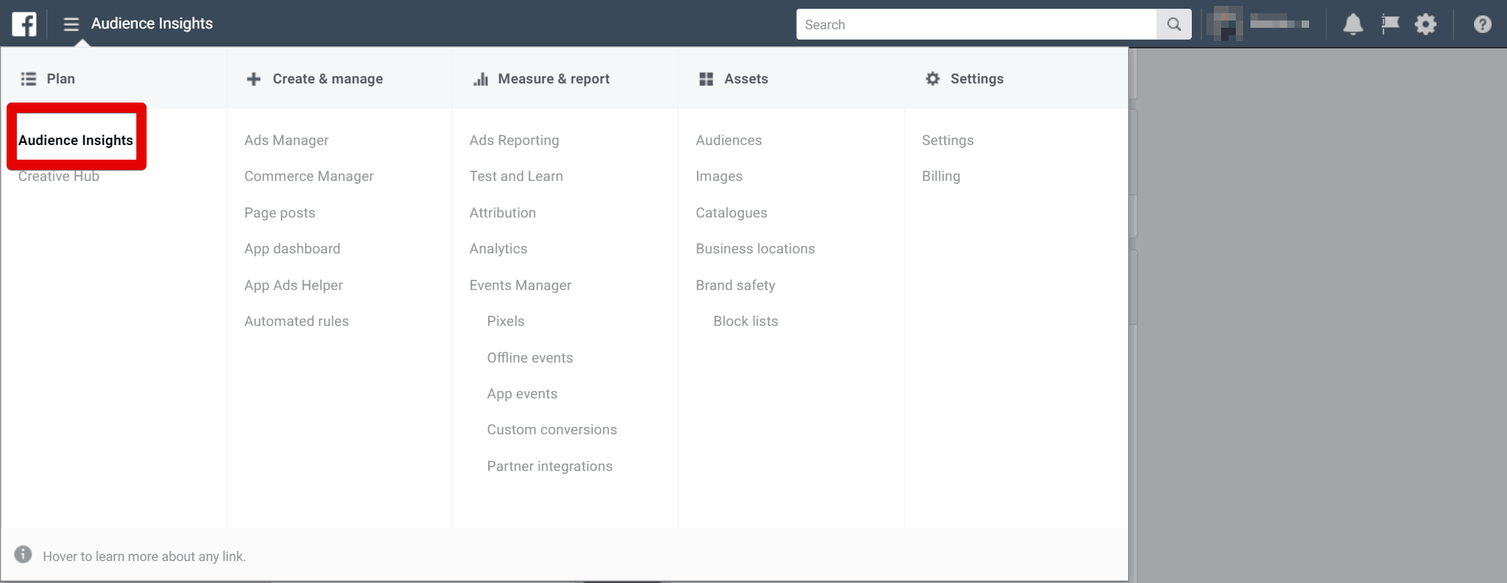Open the top bar settings gear
Screen dimensions: 1507x583
point(1425,24)
